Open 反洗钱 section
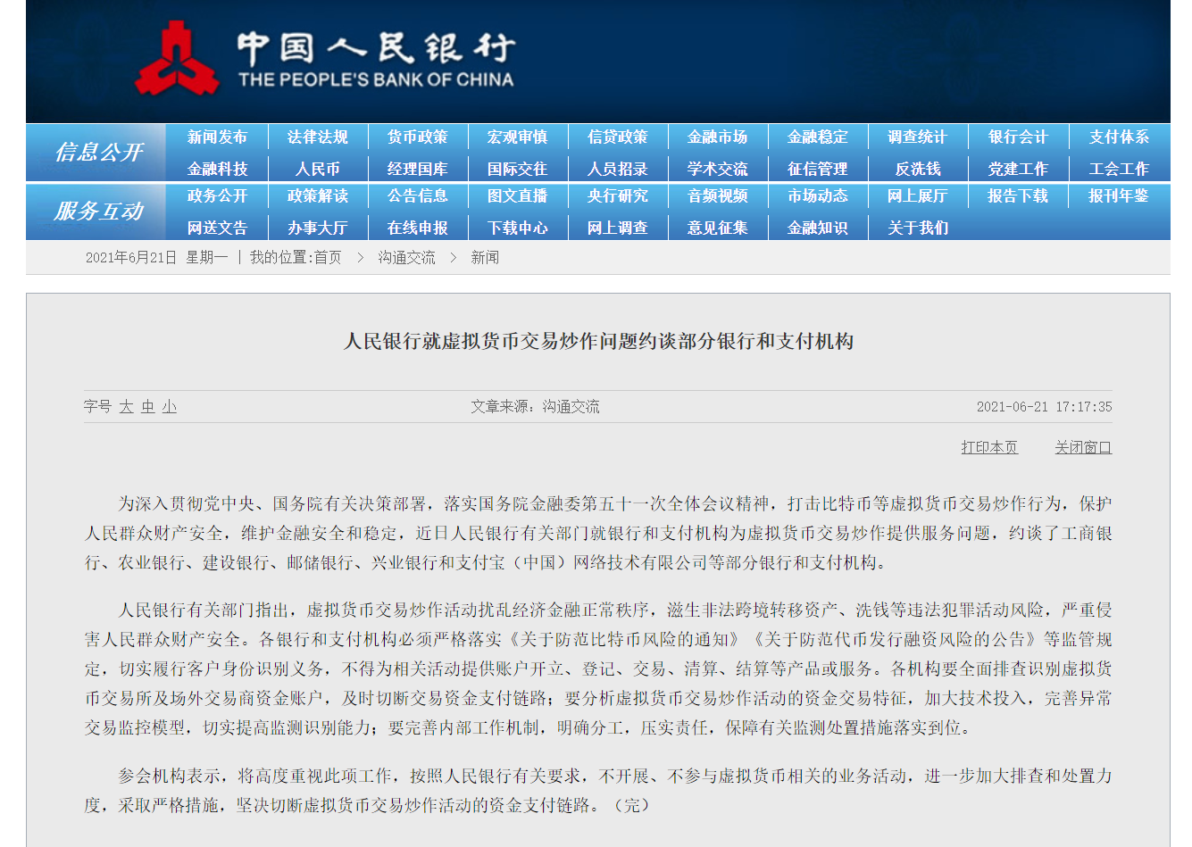This screenshot has height=847, width=1192. 917,169
